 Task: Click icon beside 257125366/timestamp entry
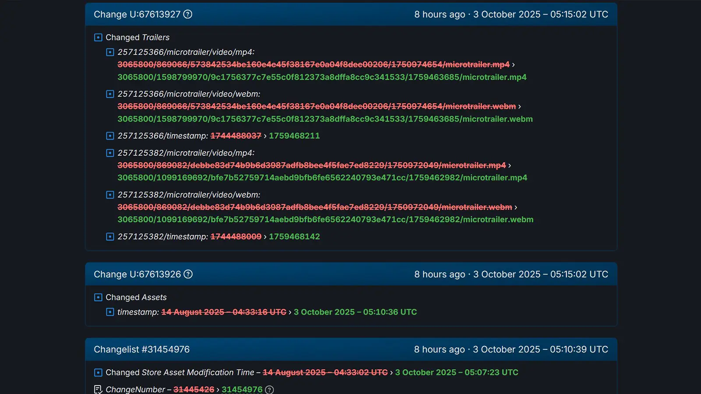(x=110, y=136)
